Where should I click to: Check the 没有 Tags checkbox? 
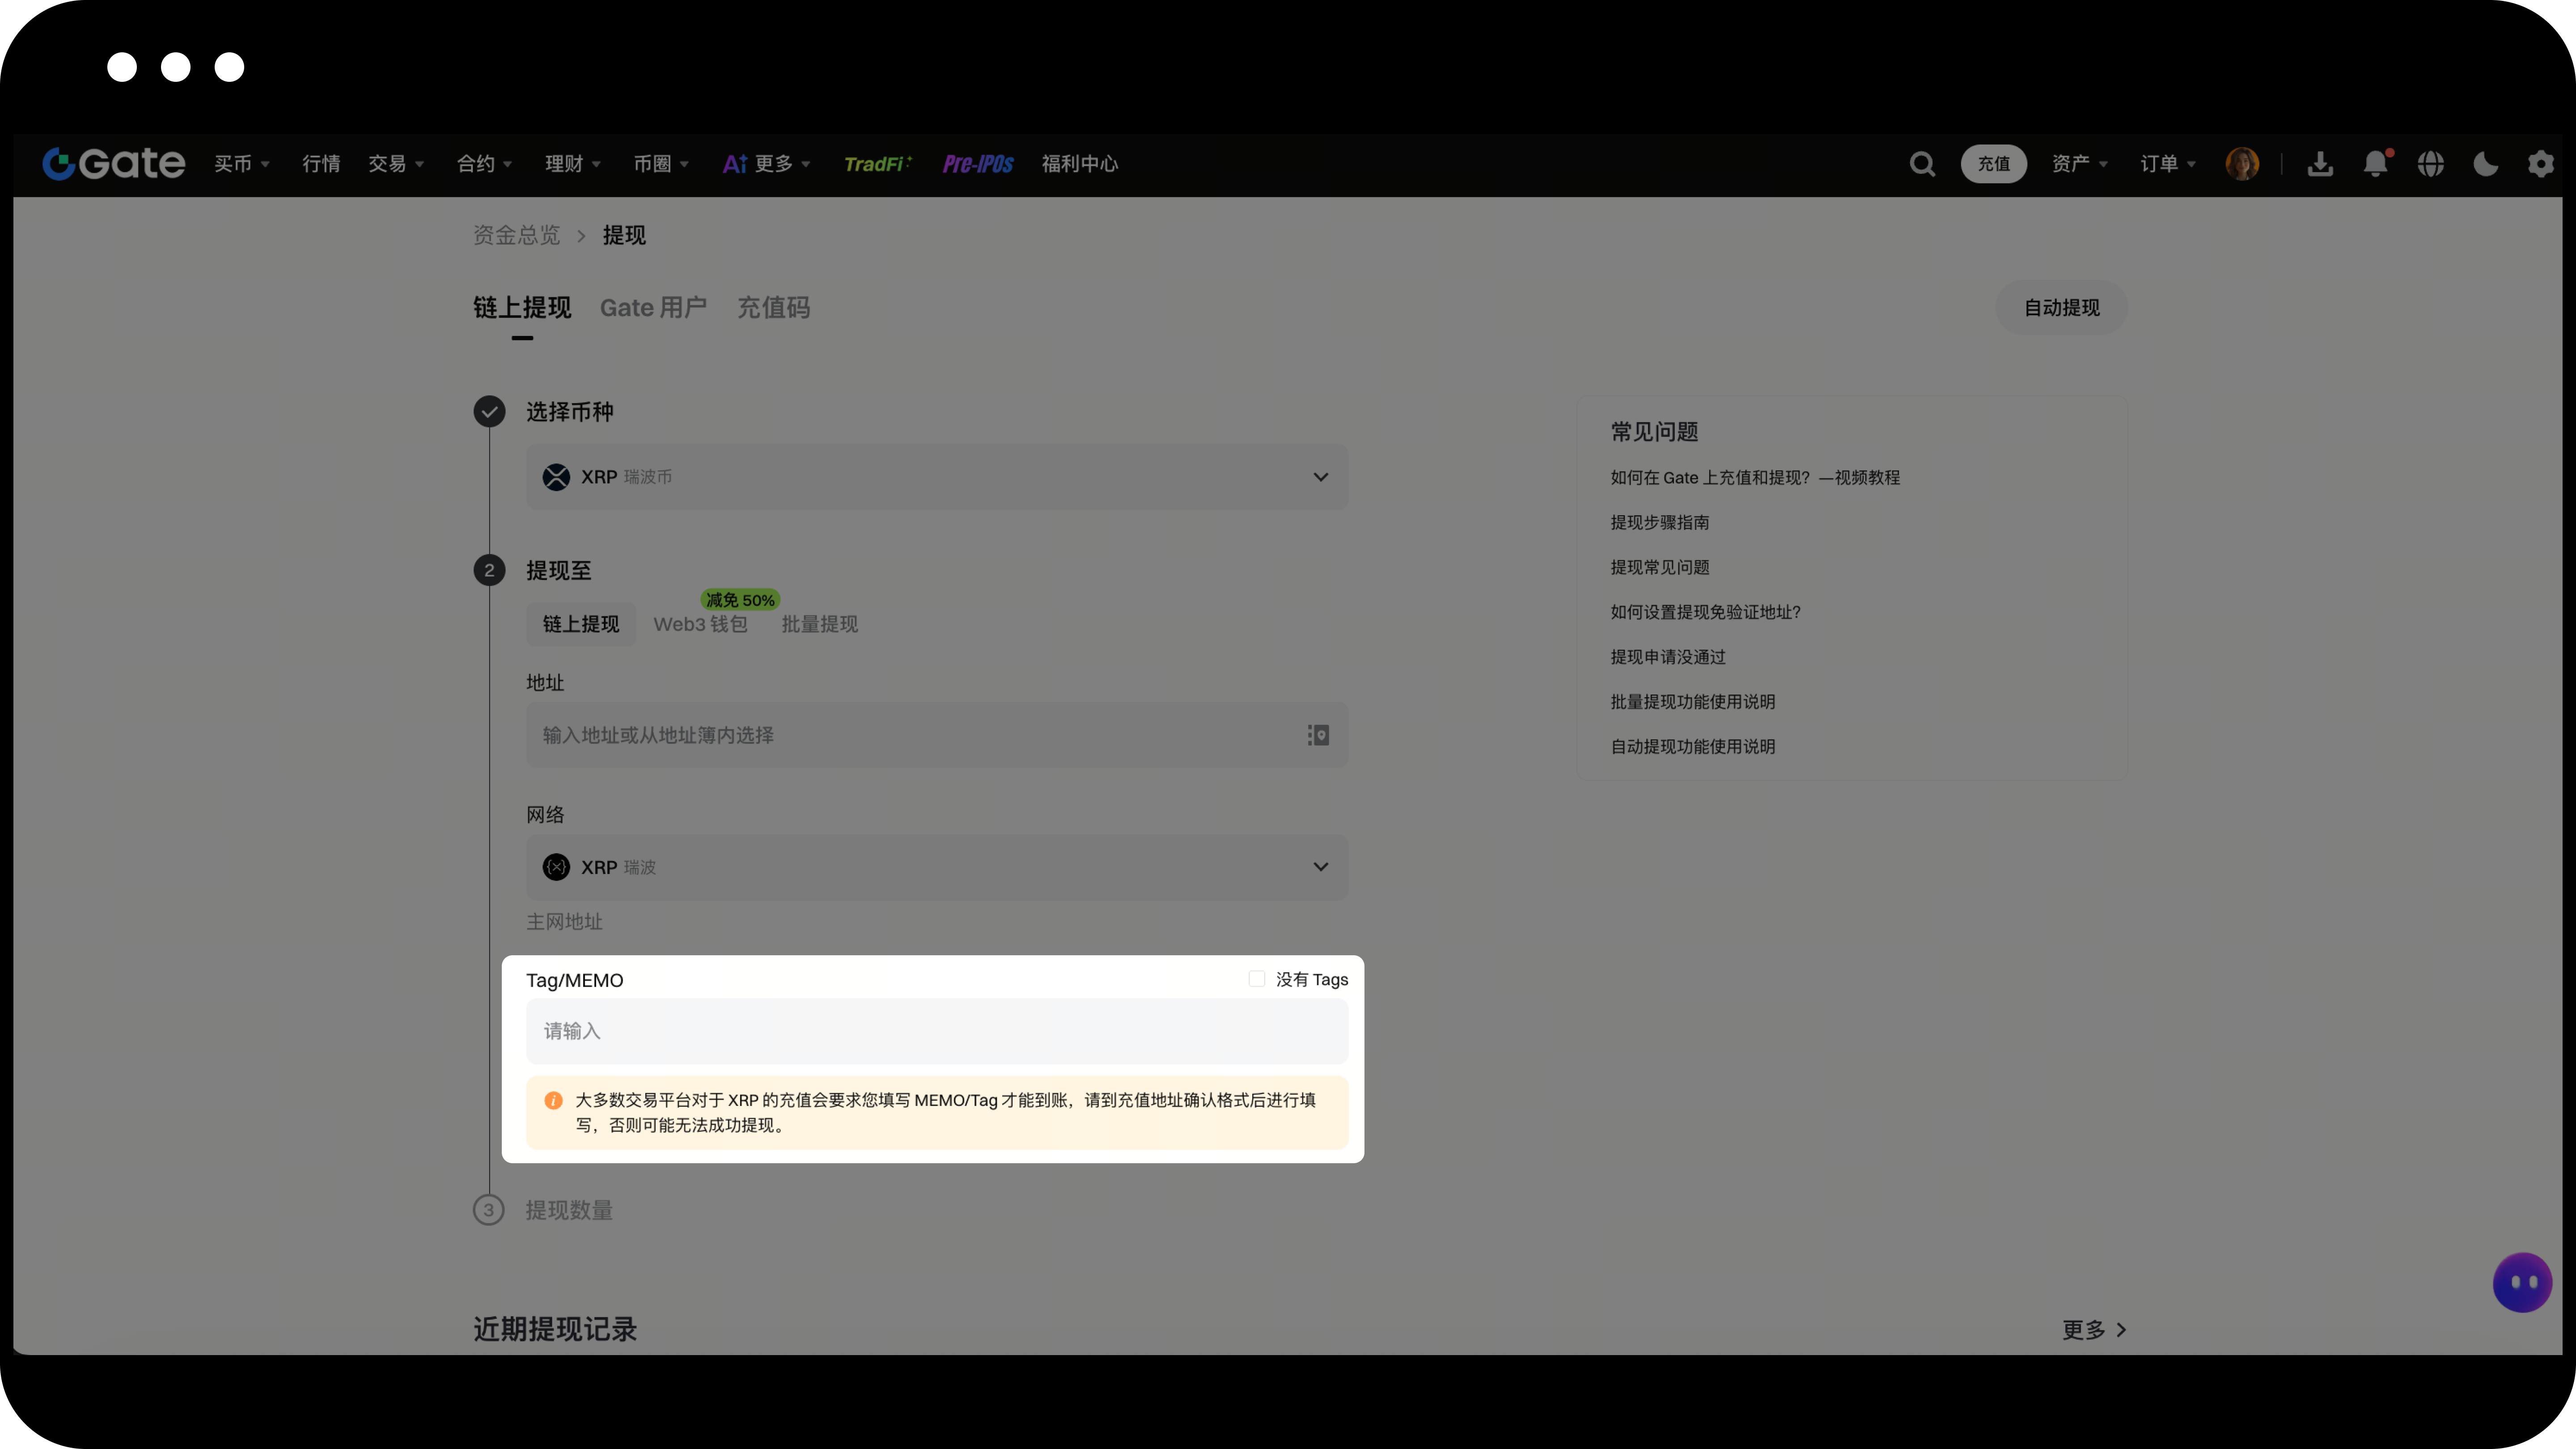click(x=1257, y=979)
